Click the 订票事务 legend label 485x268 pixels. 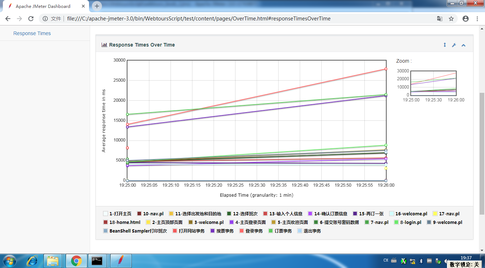283,231
